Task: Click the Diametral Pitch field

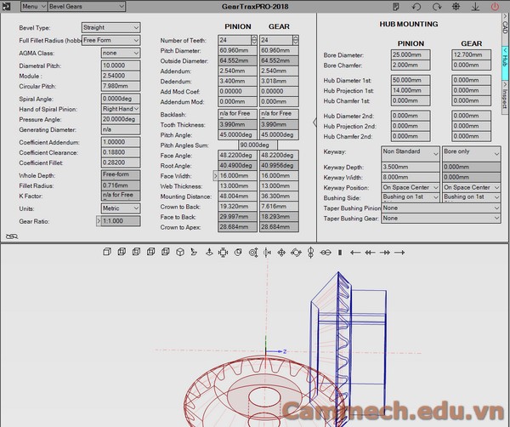Action: (121, 65)
